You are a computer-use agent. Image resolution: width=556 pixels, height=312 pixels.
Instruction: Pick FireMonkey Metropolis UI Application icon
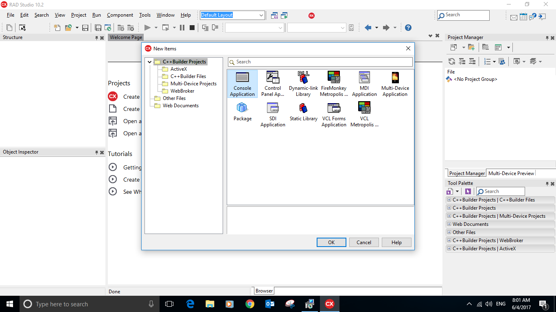point(334,84)
